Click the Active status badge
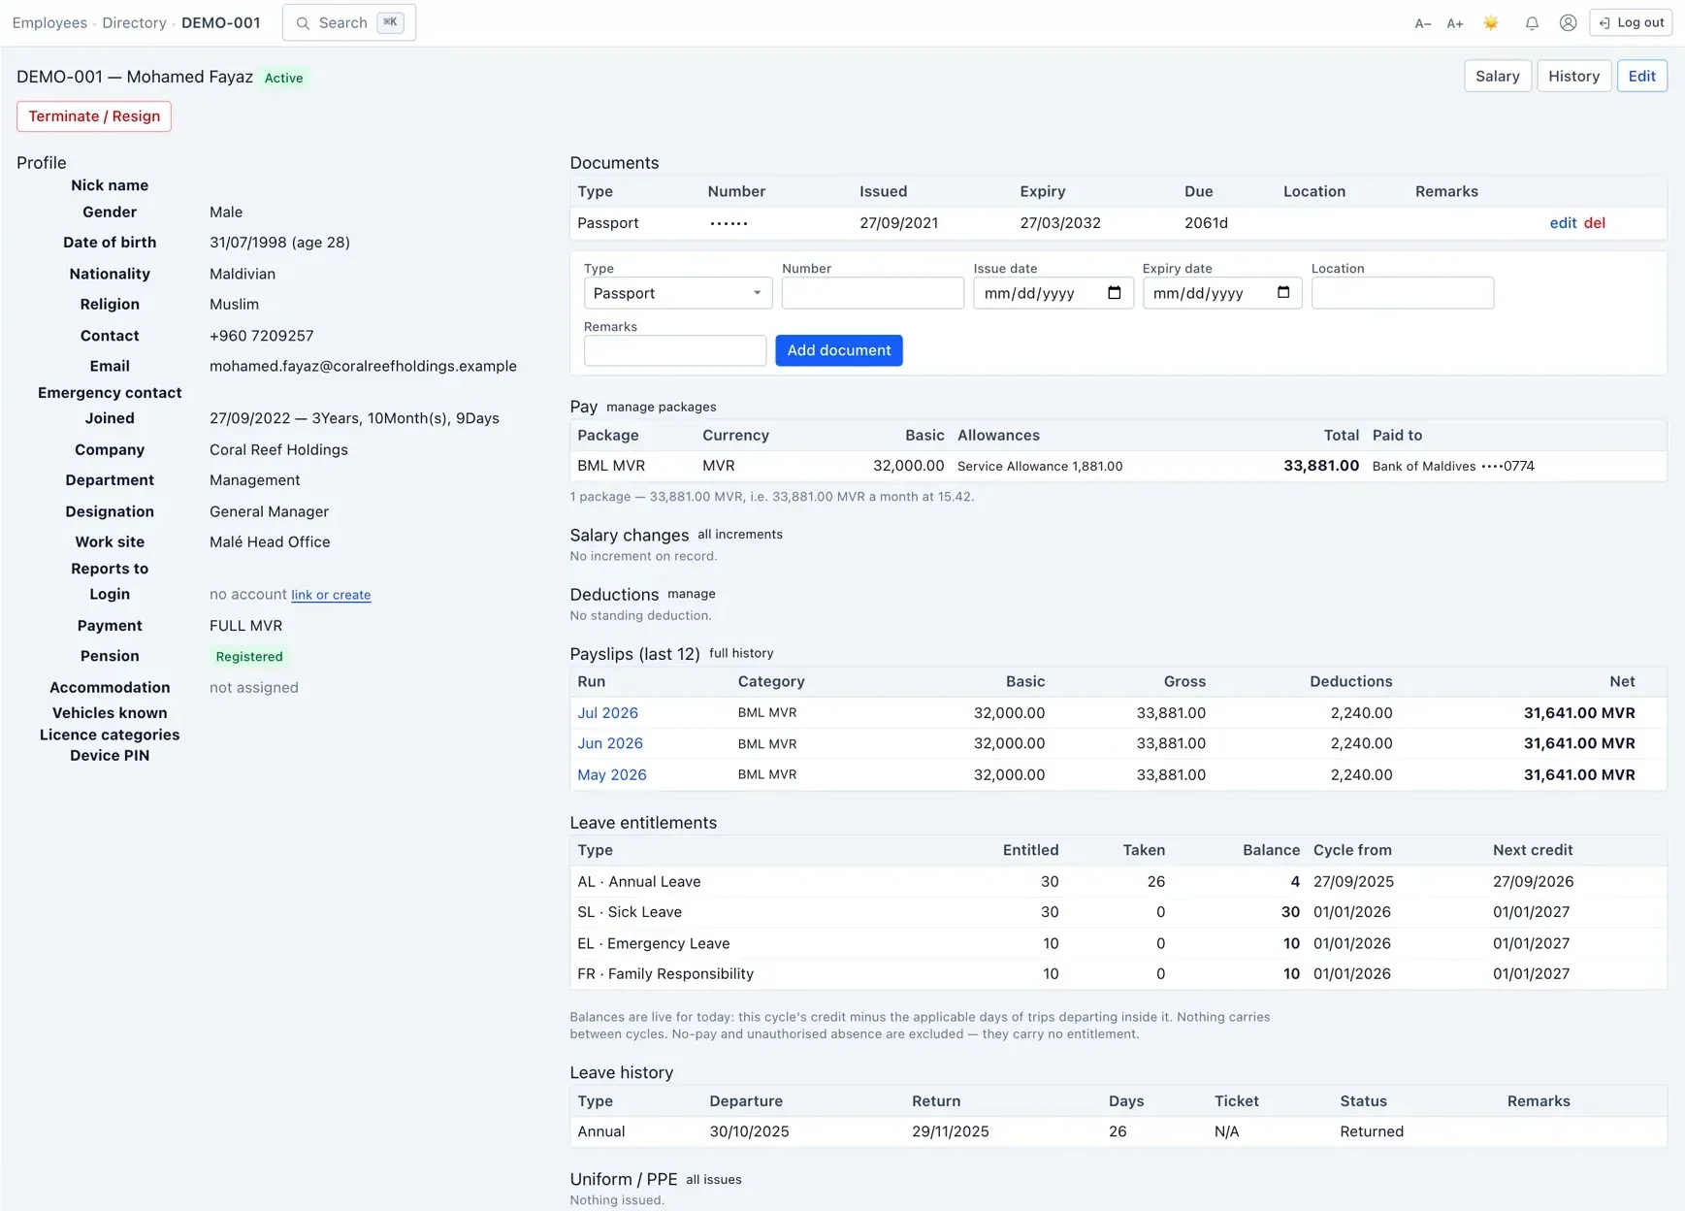Viewport: 1685px width, 1211px height. (283, 78)
